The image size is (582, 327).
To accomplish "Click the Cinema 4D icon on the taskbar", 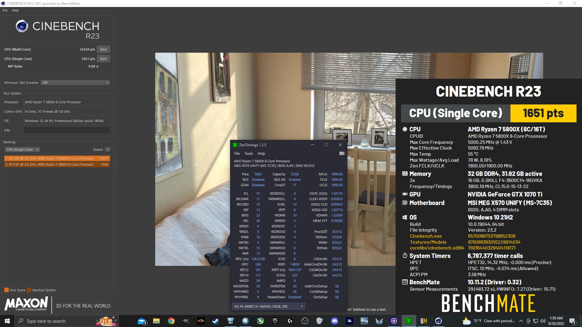I will [438, 321].
